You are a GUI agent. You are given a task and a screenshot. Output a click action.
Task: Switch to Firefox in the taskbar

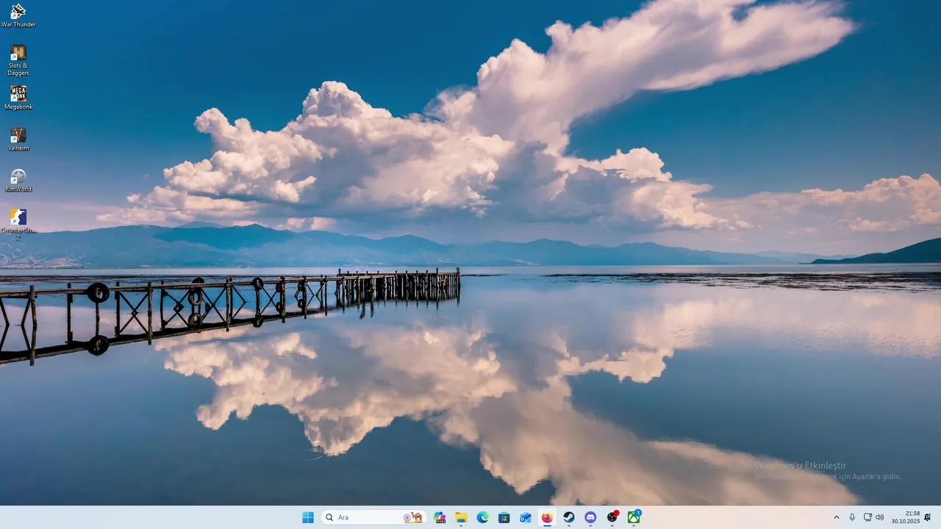point(547,517)
